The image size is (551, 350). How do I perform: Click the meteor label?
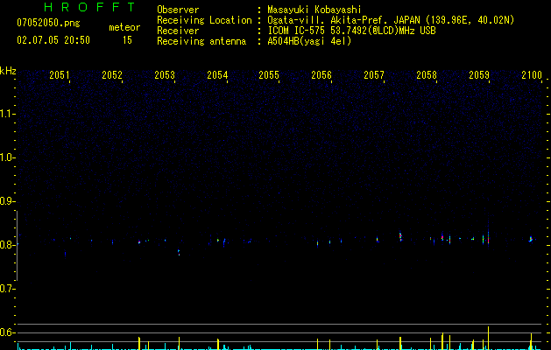[124, 27]
